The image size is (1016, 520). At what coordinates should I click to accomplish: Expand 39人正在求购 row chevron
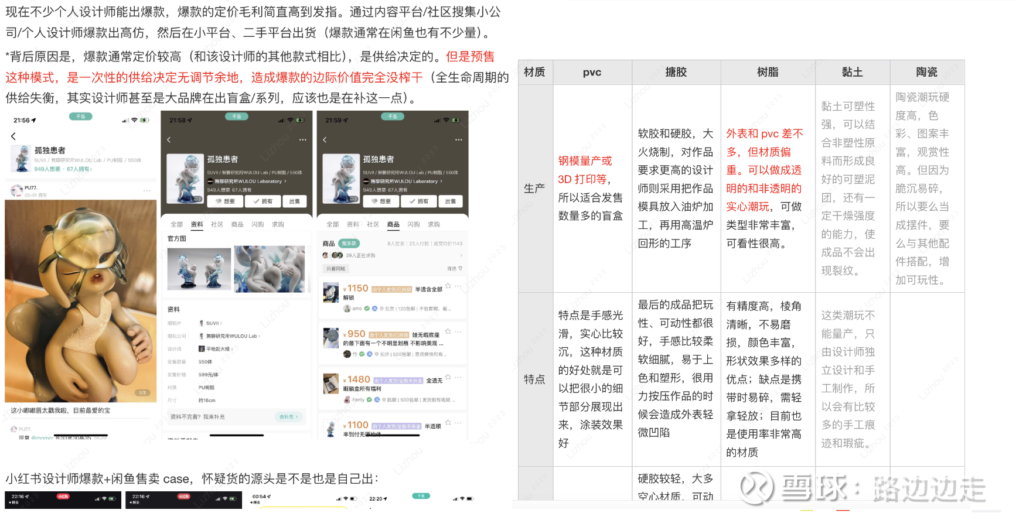click(x=461, y=255)
